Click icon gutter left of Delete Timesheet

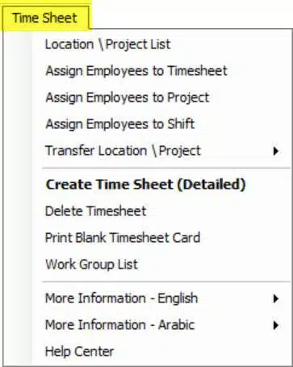(x=18, y=211)
